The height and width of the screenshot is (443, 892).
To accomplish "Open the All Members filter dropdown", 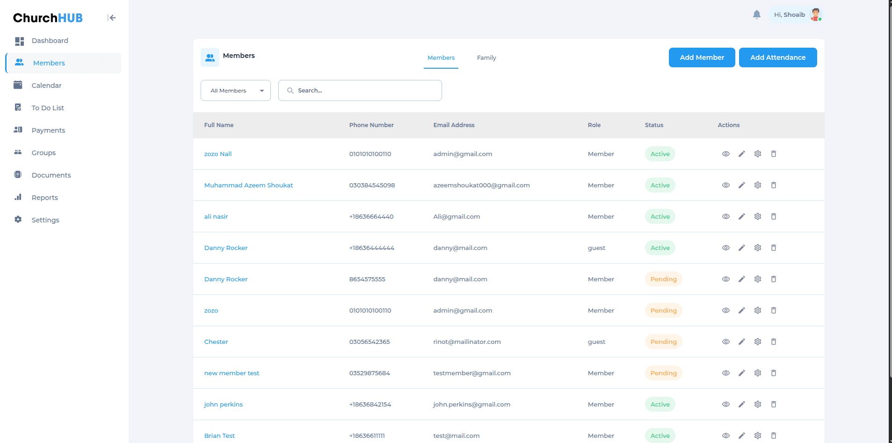I will (x=235, y=90).
